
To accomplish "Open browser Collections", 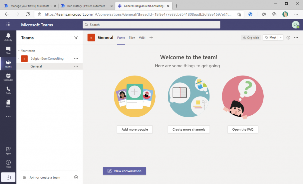I will click(274, 14).
